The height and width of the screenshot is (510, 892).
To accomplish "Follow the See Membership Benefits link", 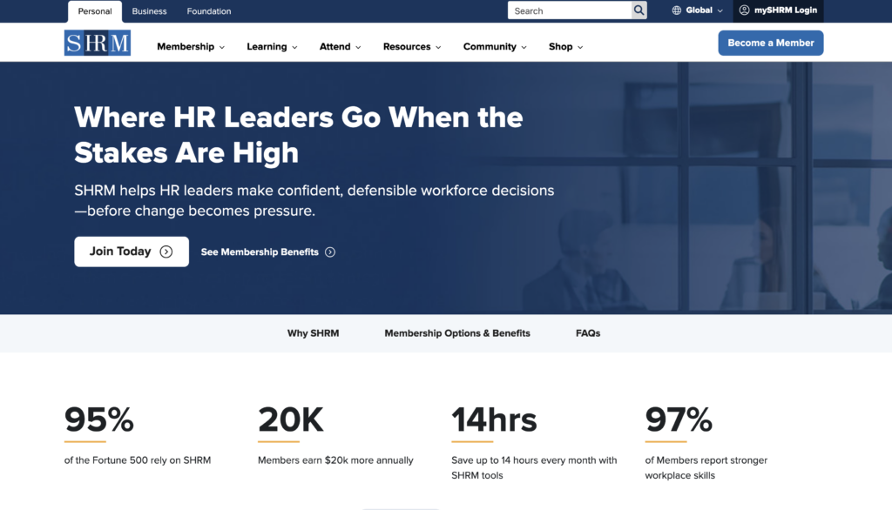I will tap(268, 252).
